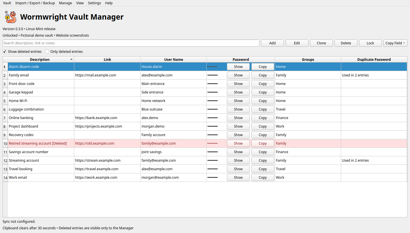Enable Only deleted entries checkbox
The height and width of the screenshot is (233, 410).
[x=47, y=52]
